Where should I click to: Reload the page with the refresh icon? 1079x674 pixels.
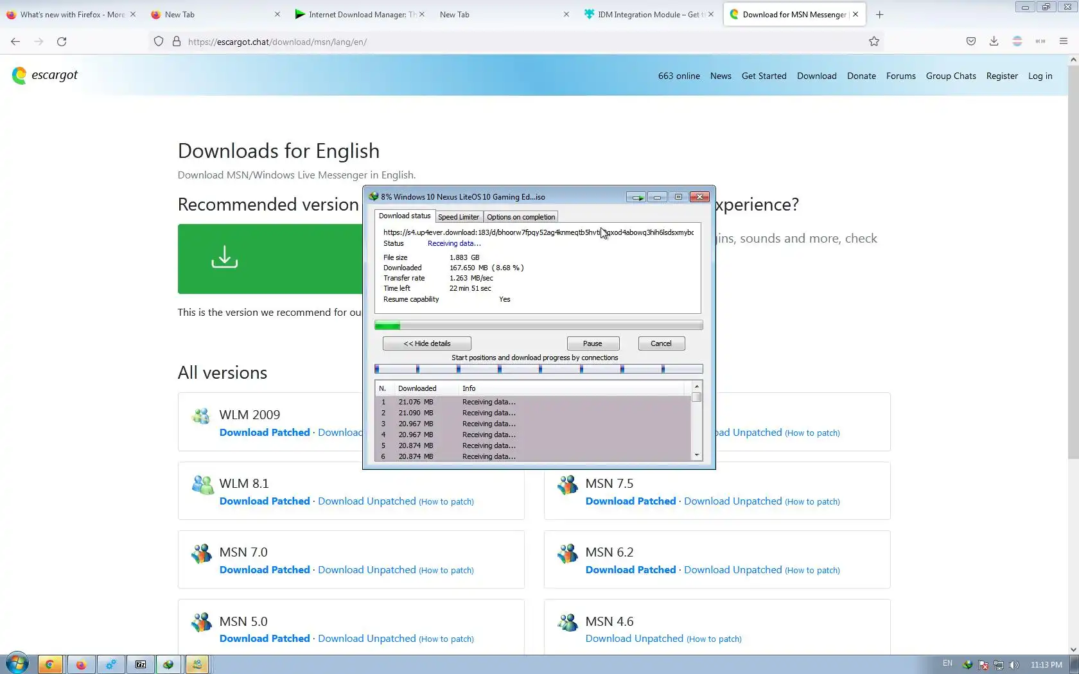(x=62, y=42)
